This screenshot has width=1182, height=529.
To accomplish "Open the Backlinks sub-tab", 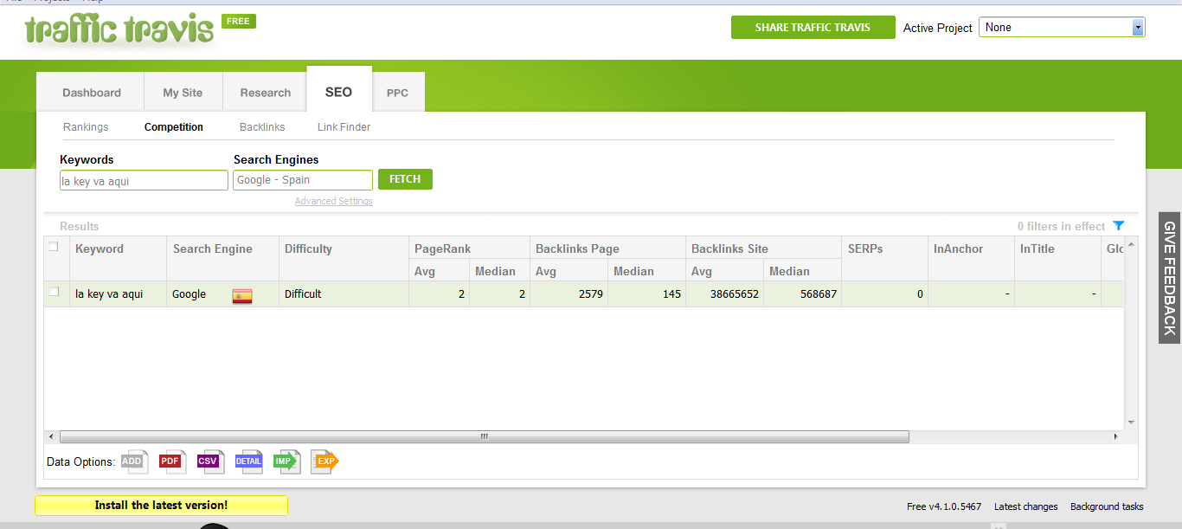I will click(x=262, y=127).
